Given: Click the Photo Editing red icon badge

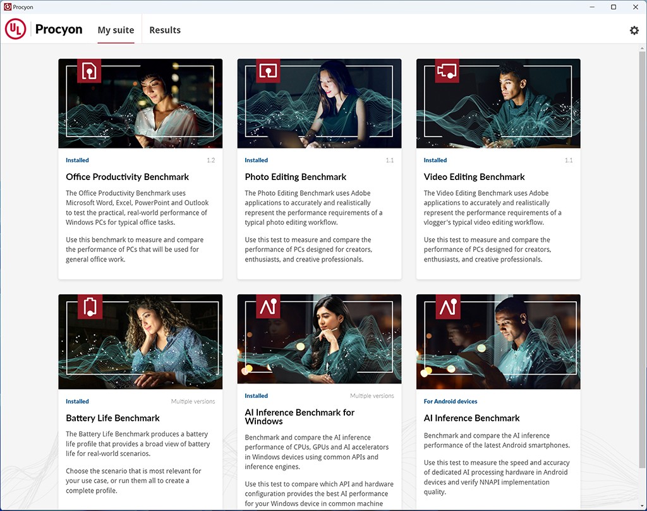Looking at the screenshot, I should click(268, 71).
